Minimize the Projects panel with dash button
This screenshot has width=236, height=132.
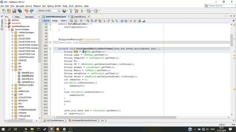[x=39, y=17]
